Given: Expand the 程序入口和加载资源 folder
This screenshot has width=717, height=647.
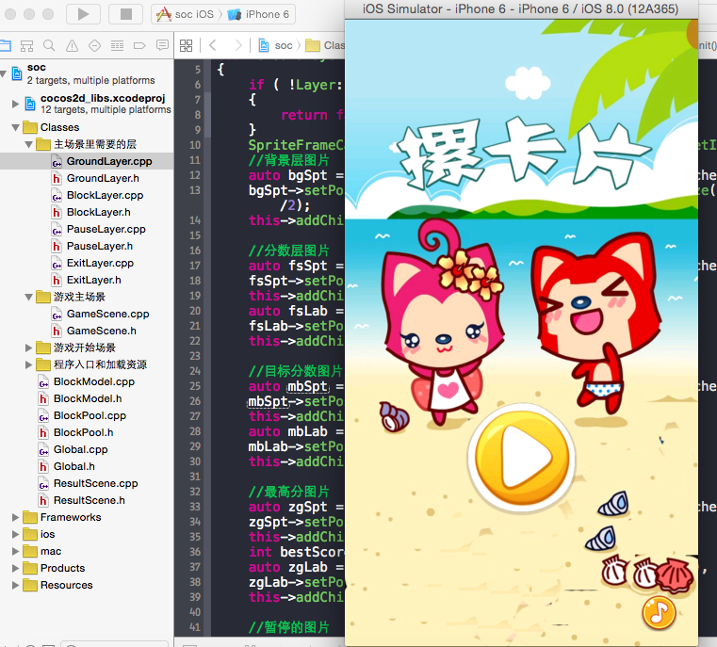Looking at the screenshot, I should tap(29, 364).
